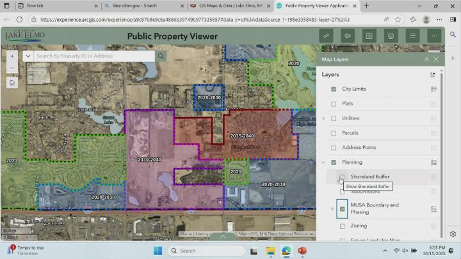Click the Search By Property ID field
461x259 pixels.
pyautogui.click(x=94, y=56)
